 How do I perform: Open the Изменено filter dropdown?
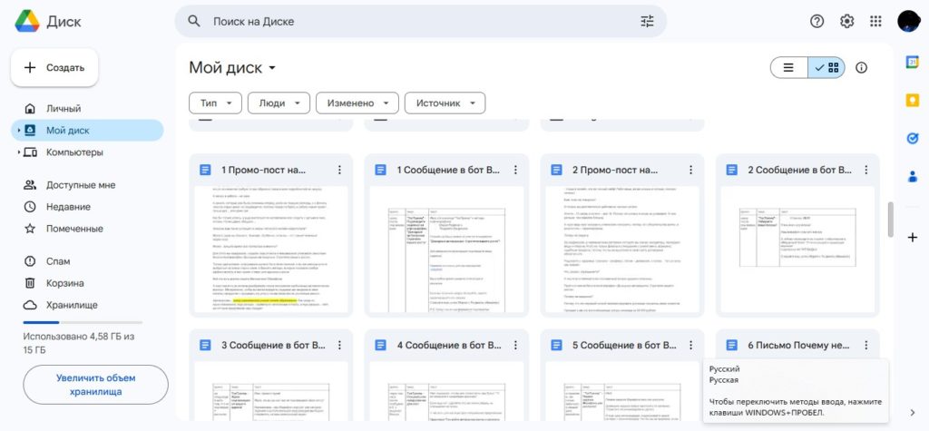[x=357, y=103]
